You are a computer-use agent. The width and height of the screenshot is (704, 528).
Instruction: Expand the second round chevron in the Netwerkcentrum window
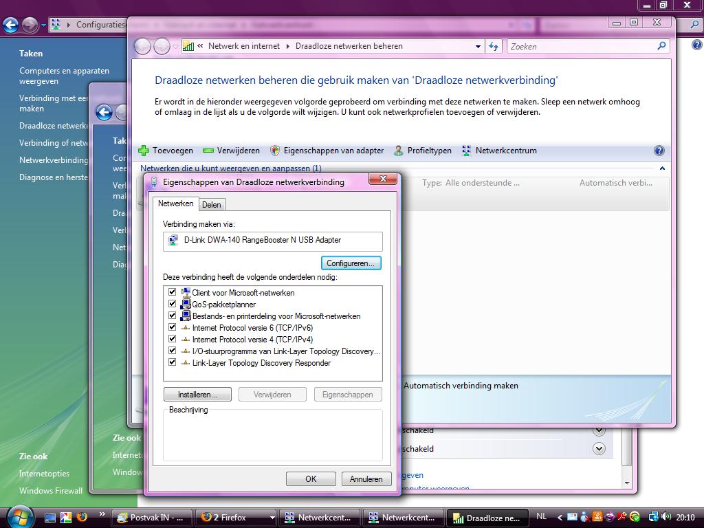click(599, 448)
